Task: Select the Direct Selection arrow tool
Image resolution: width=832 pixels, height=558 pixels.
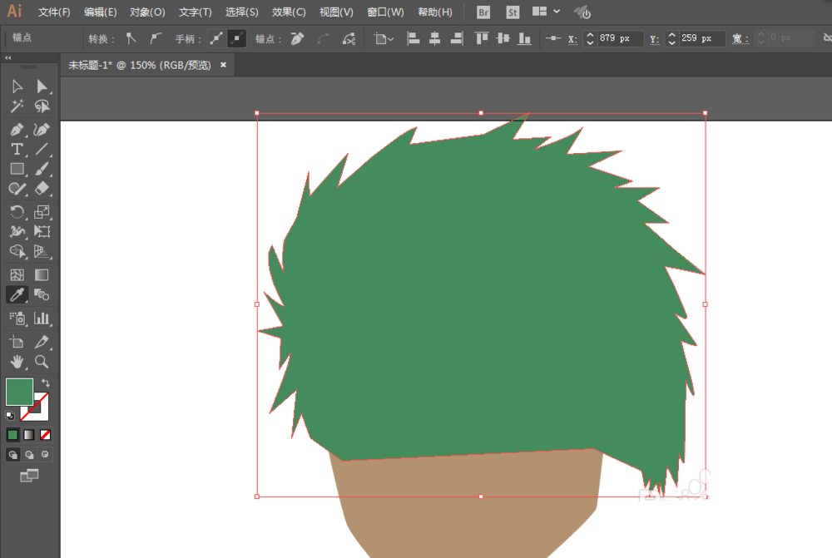Action: [42, 86]
